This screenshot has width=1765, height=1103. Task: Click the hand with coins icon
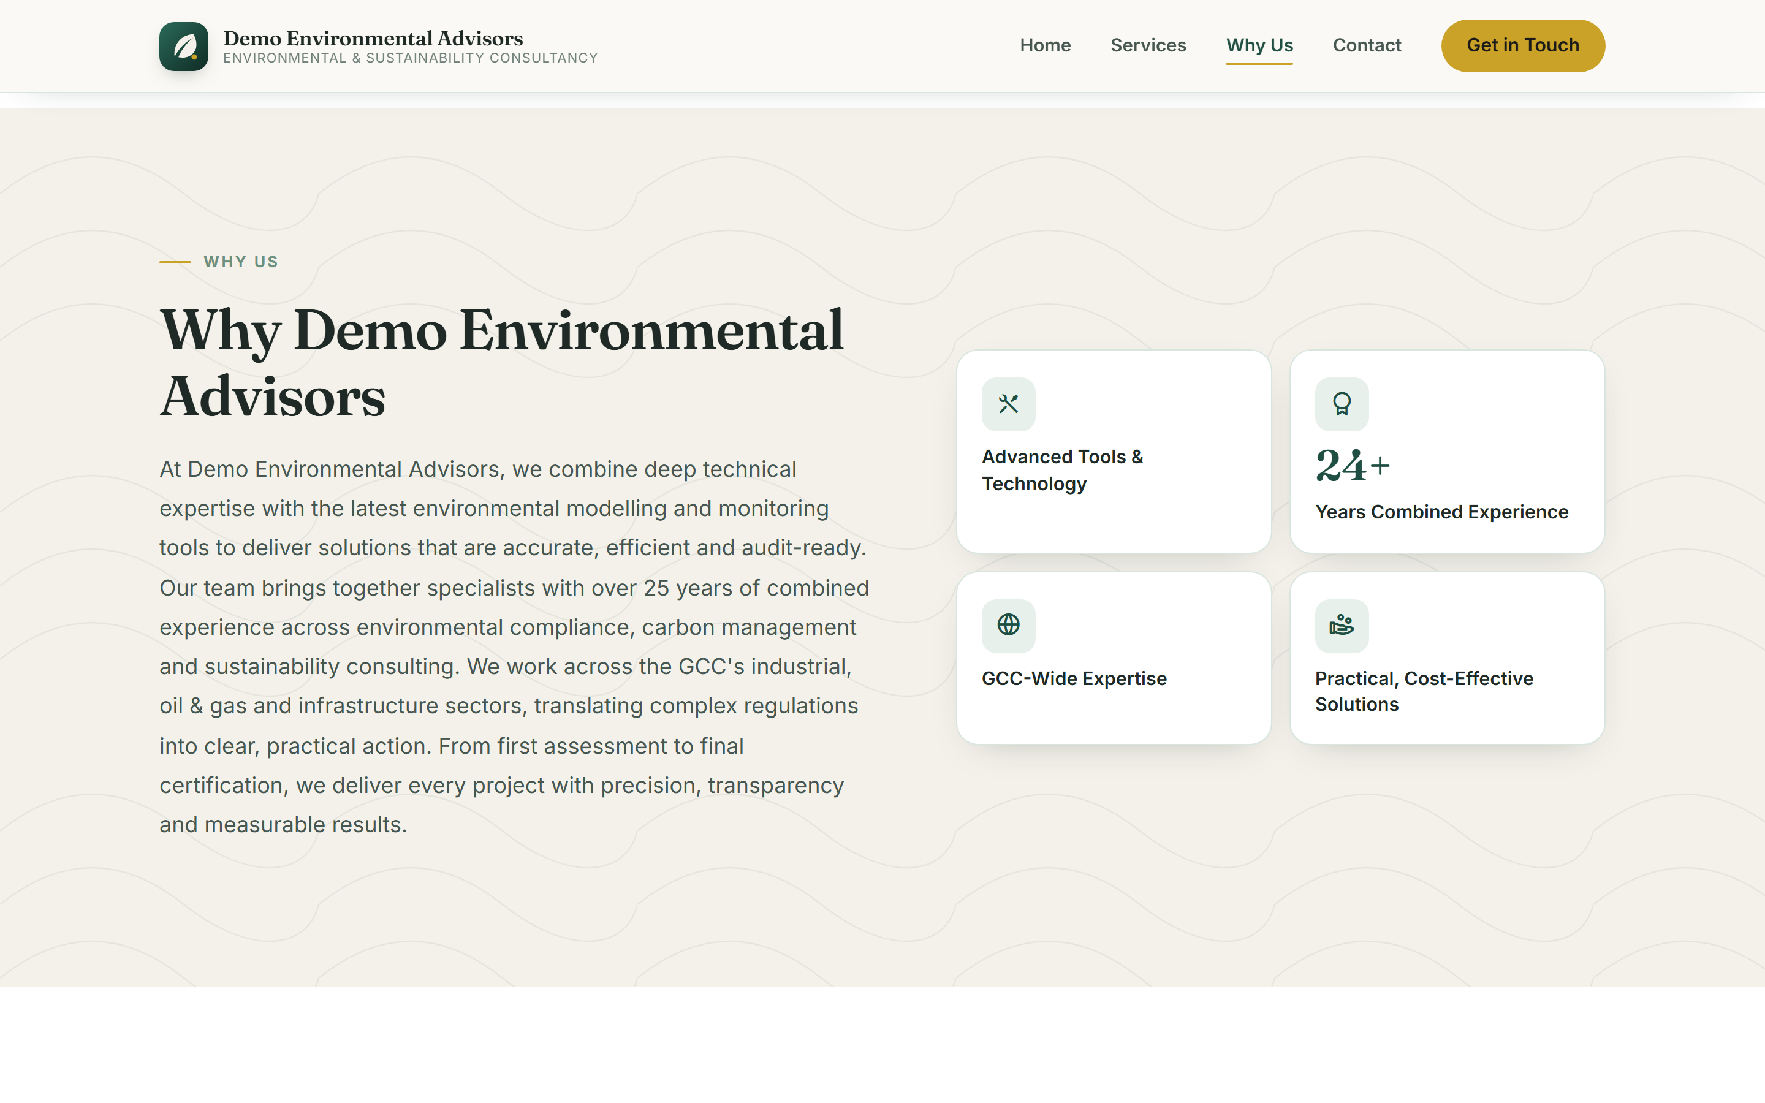(x=1342, y=625)
